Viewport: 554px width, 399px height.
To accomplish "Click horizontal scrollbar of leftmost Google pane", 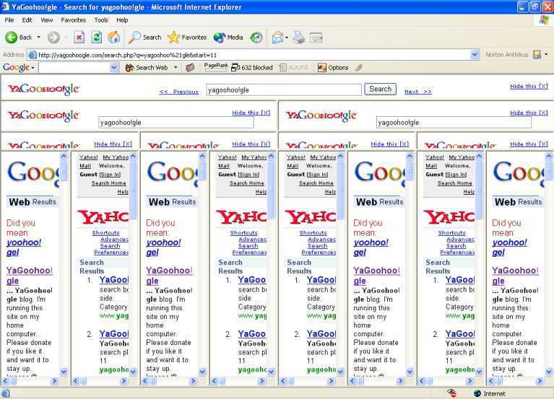I will click(30, 381).
